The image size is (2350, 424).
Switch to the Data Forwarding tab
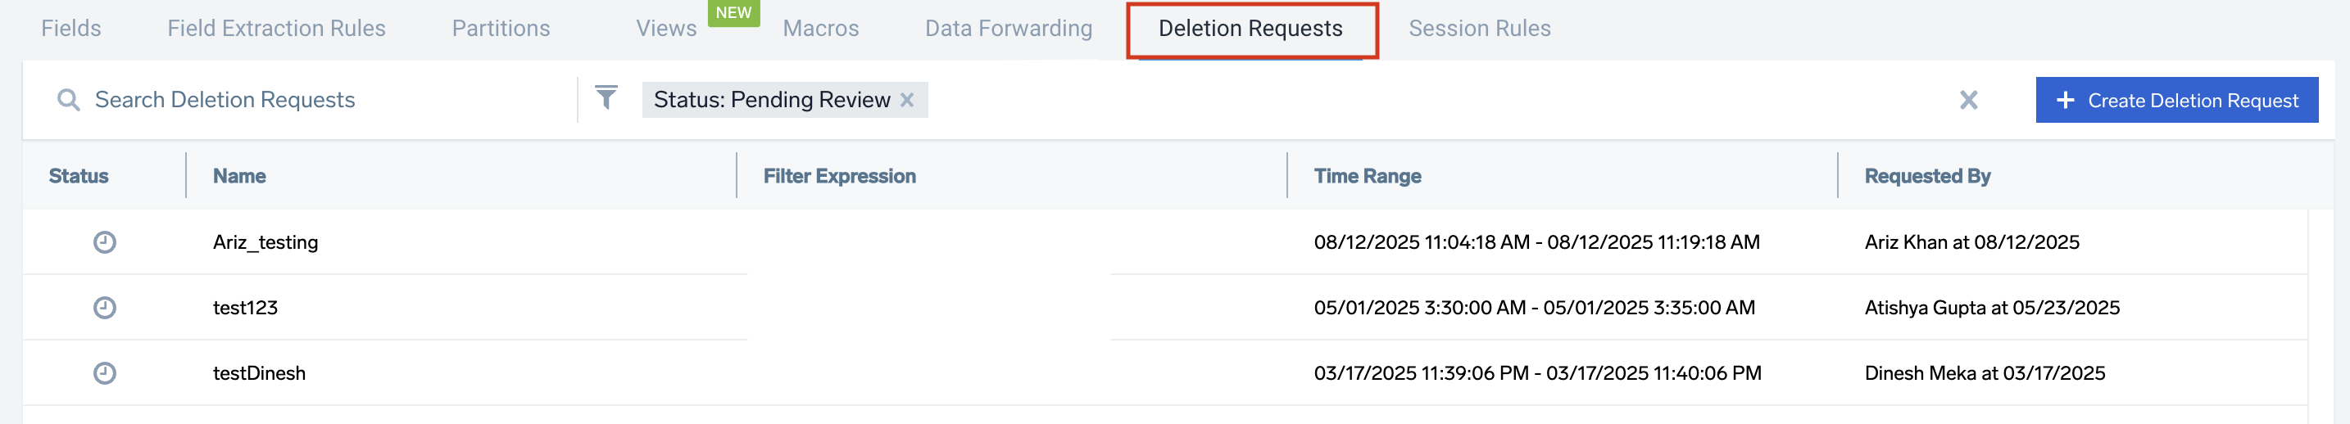pos(1008,29)
